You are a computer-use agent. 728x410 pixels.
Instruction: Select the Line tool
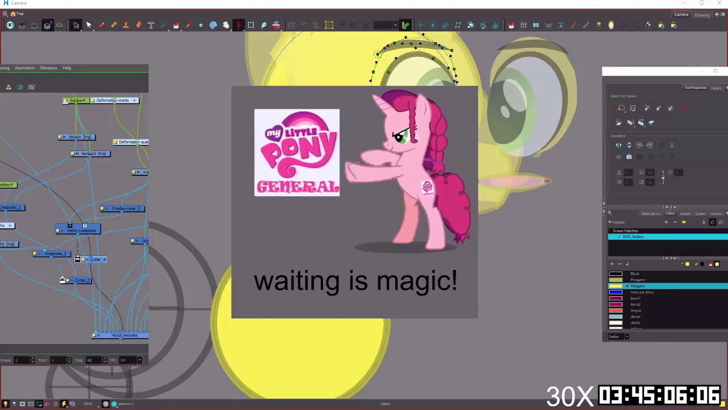163,25
